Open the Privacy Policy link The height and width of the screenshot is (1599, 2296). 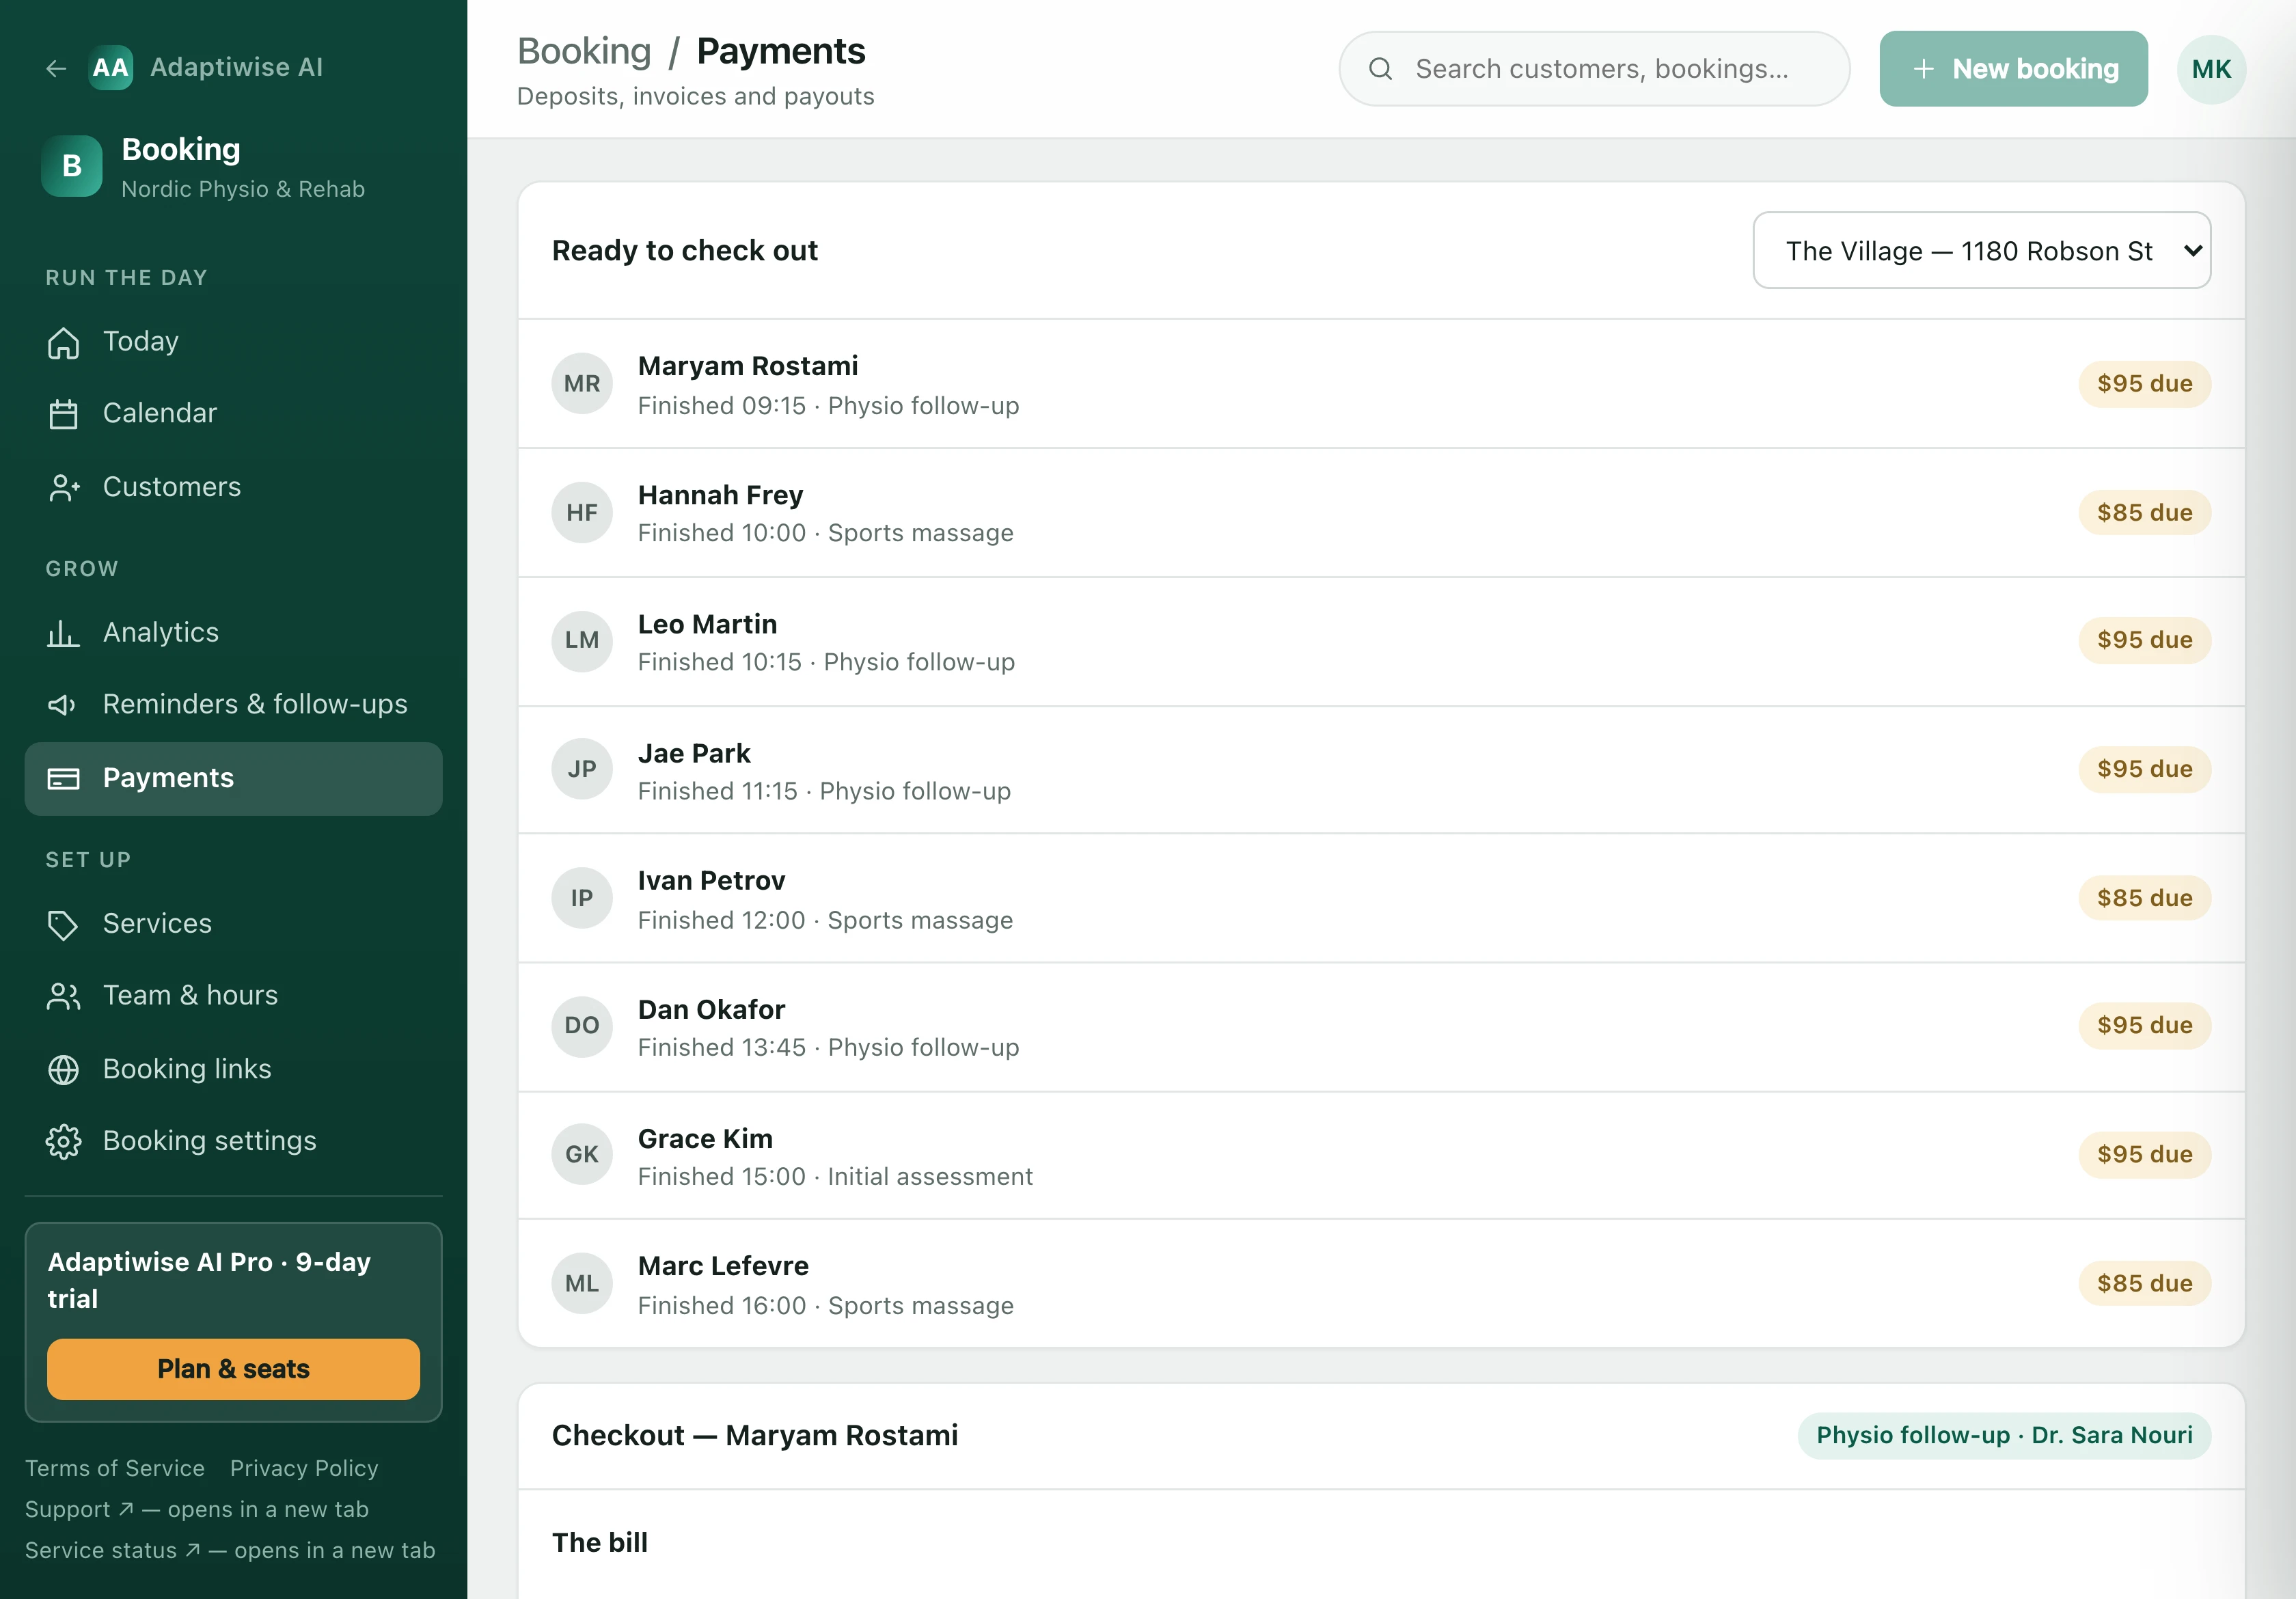pyautogui.click(x=304, y=1468)
